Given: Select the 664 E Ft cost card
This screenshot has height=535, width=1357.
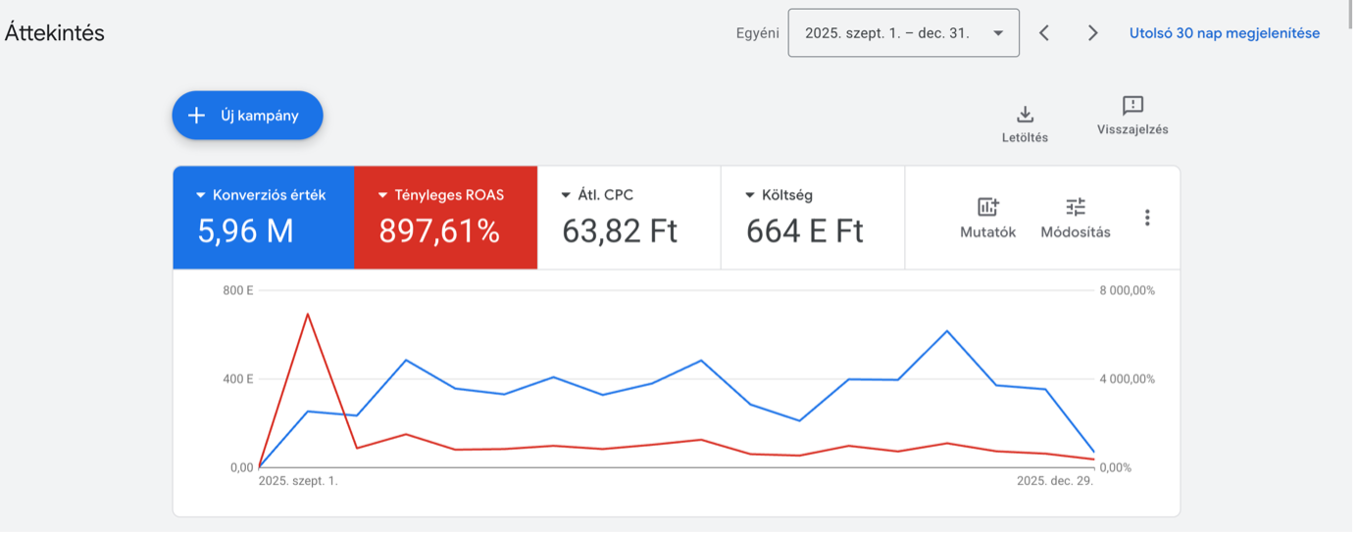Looking at the screenshot, I should click(x=813, y=218).
